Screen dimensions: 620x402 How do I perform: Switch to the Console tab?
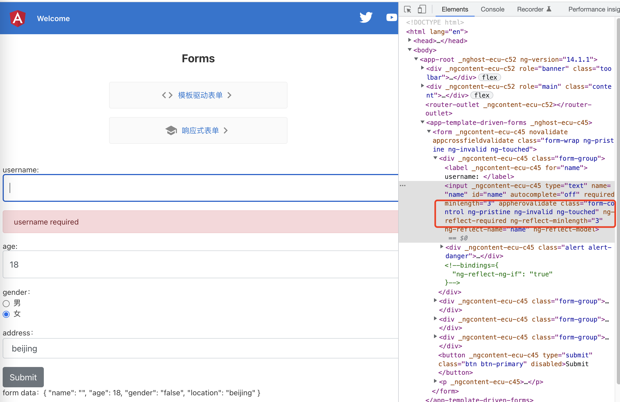[x=492, y=9]
